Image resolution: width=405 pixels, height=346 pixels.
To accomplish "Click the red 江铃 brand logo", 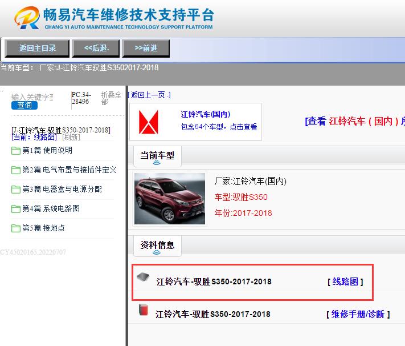I will click(x=149, y=122).
